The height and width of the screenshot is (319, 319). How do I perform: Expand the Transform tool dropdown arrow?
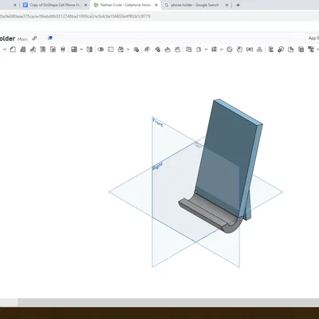pos(128,49)
